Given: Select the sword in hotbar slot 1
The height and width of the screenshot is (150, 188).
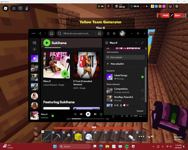Looking at the screenshot, I should click(x=47, y=136).
